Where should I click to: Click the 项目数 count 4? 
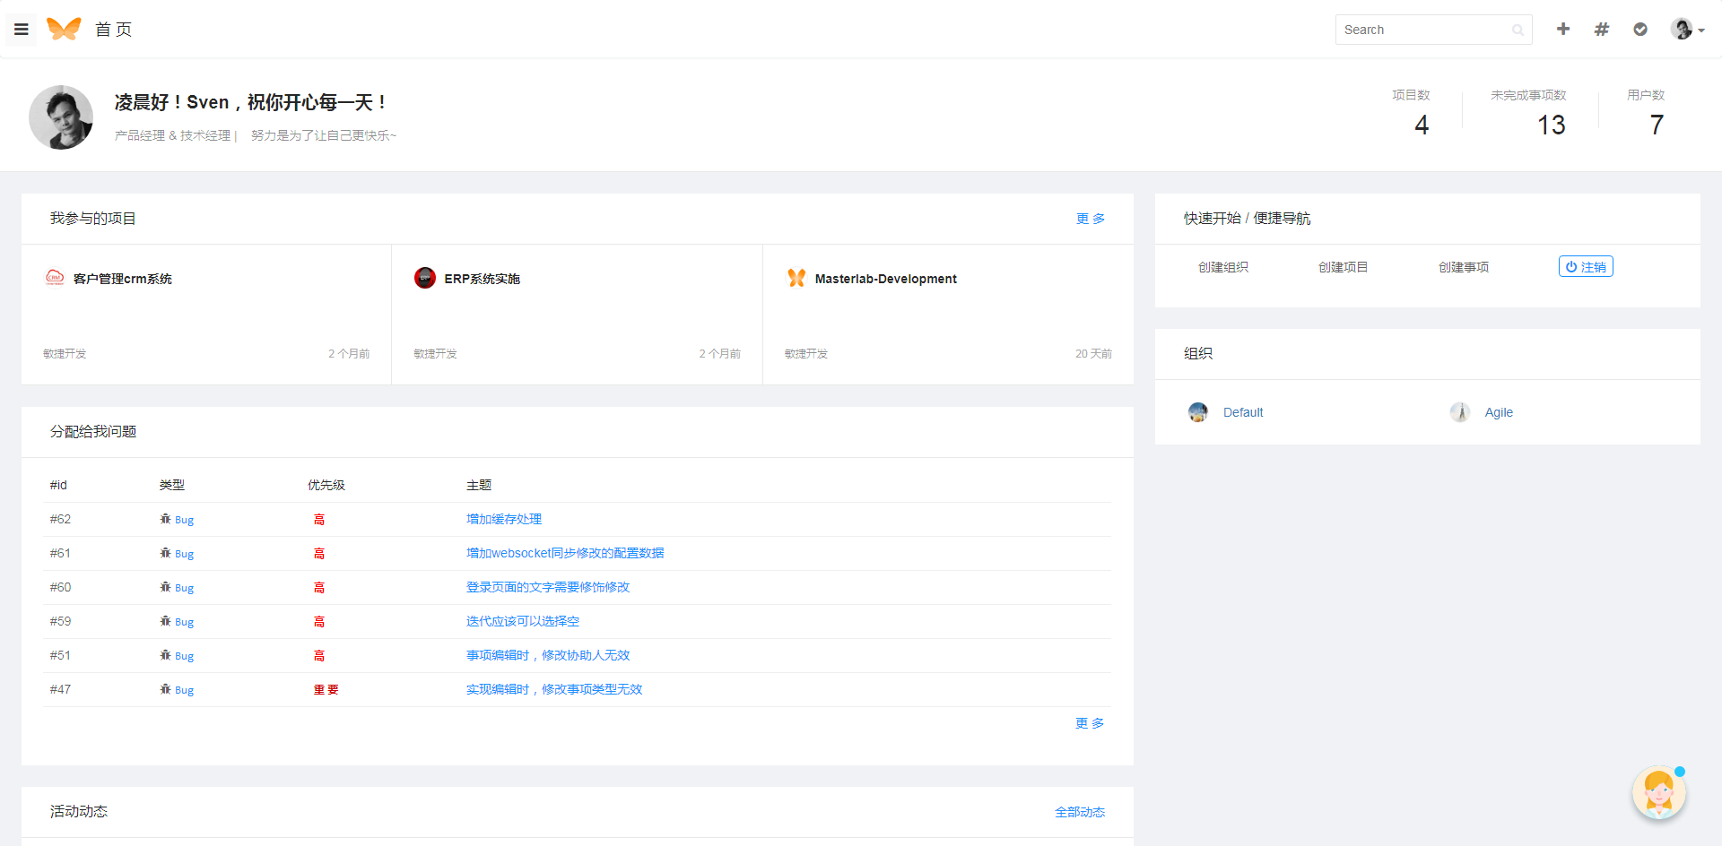point(1422,125)
